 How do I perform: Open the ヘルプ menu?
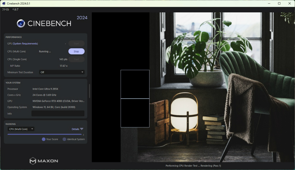[x=15, y=9]
